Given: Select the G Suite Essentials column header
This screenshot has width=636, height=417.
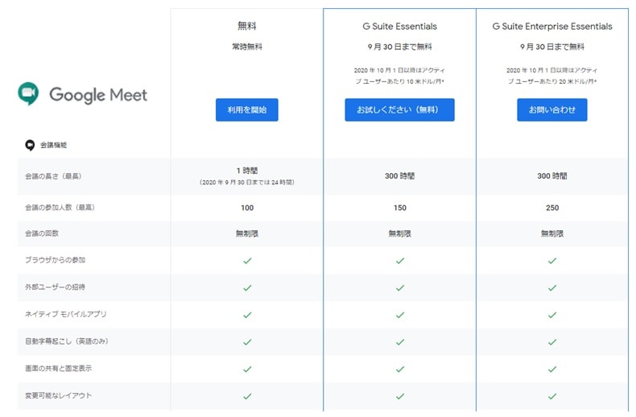Looking at the screenshot, I should point(399,27).
